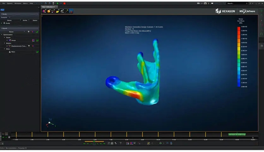
Task: Click the green globe icon in bottom toolbar
Action: (160, 143)
